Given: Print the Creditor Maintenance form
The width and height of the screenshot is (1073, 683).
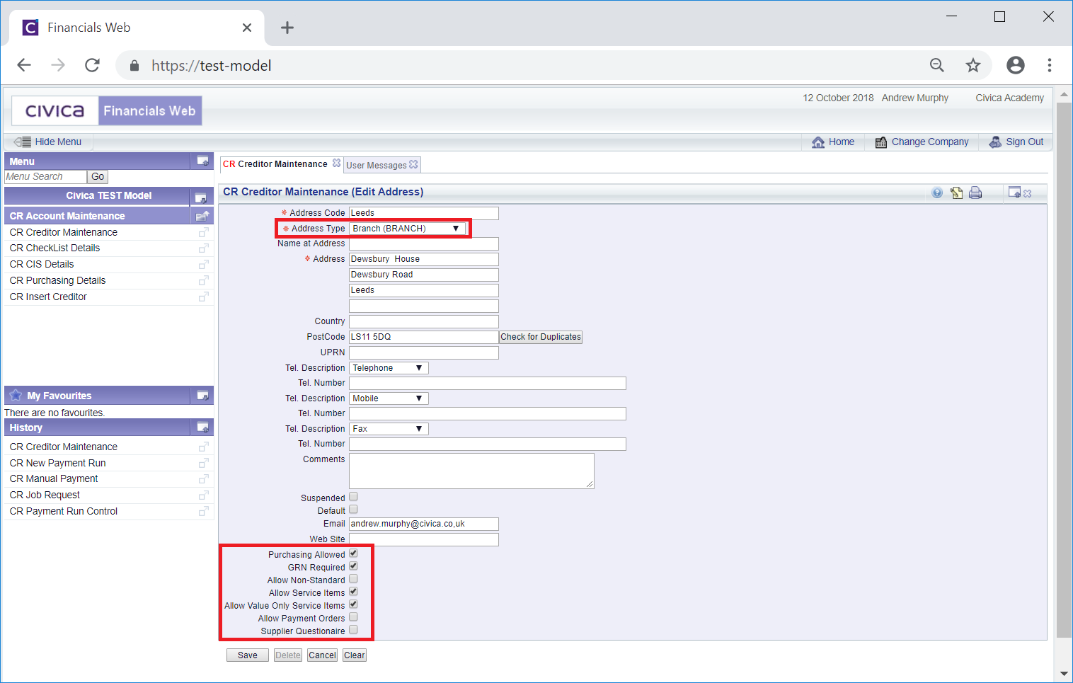Looking at the screenshot, I should [x=975, y=193].
